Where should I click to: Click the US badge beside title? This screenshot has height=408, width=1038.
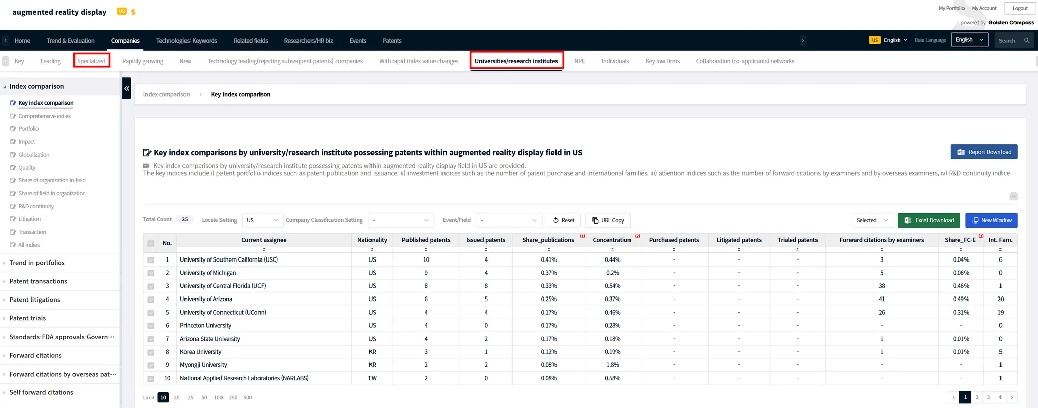tap(122, 11)
